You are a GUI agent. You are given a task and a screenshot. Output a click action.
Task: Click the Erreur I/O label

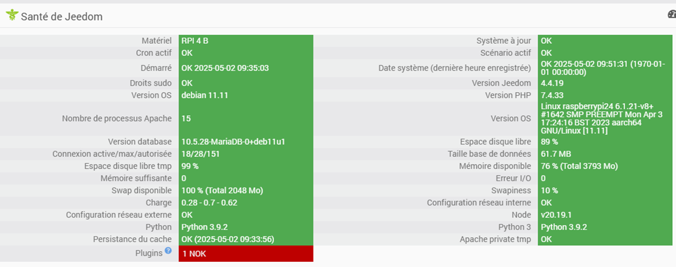[513, 178]
